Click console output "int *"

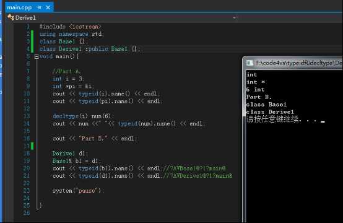pos(256,82)
